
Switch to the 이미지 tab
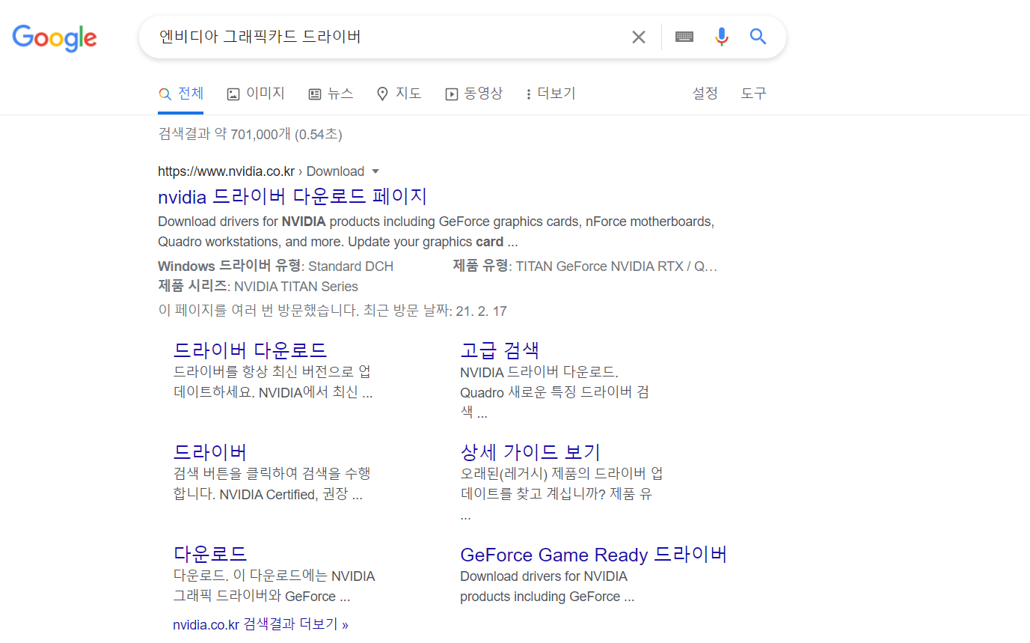[256, 94]
